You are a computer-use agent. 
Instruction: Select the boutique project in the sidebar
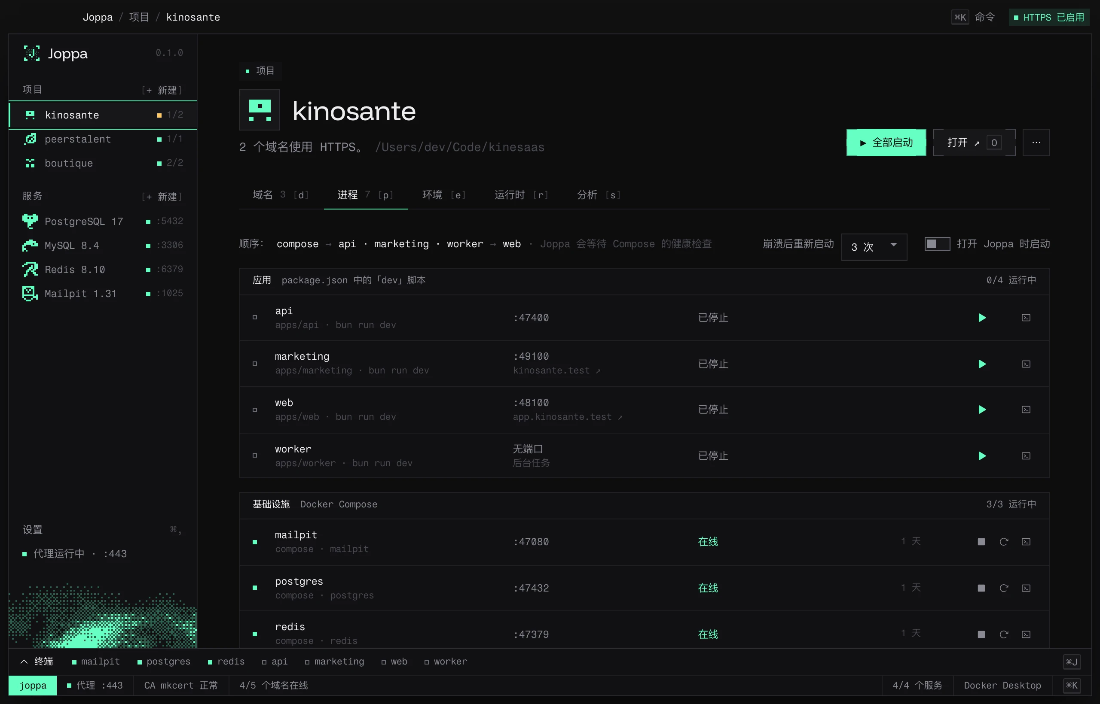[103, 163]
